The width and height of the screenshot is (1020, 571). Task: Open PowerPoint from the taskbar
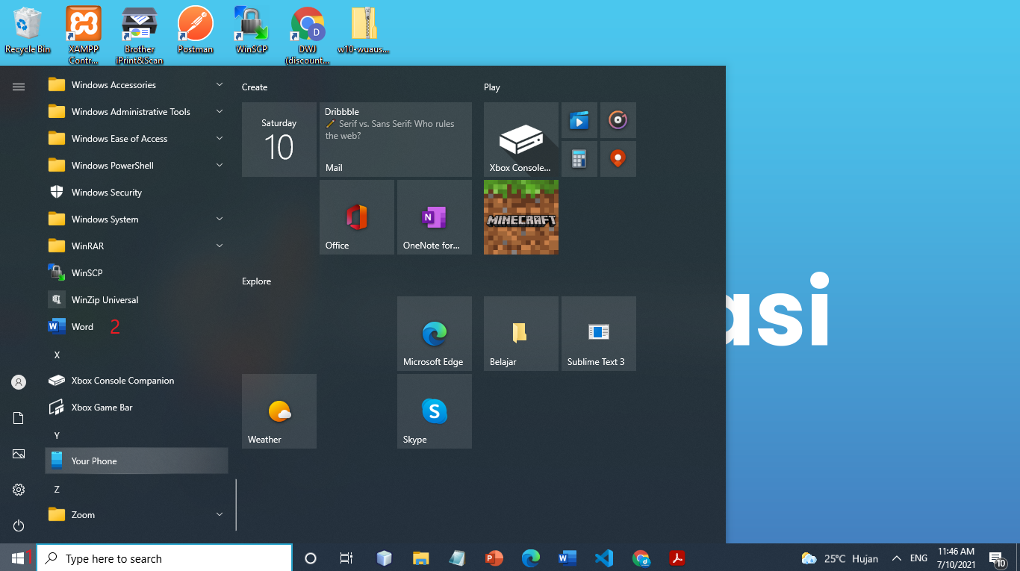(494, 558)
